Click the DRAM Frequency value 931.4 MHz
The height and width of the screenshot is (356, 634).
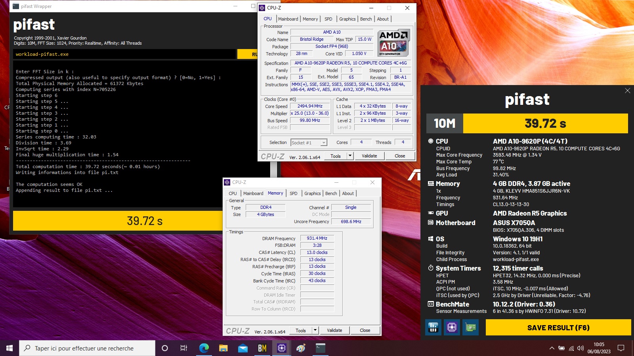[317, 238]
